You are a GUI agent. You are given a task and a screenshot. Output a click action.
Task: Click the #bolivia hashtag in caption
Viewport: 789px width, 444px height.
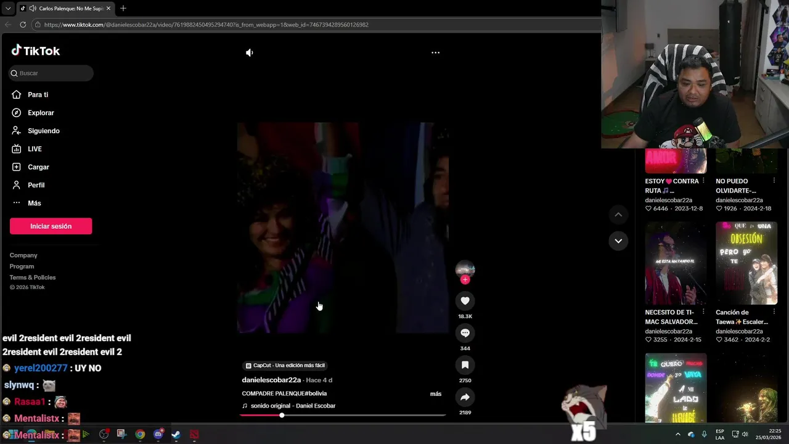316,393
